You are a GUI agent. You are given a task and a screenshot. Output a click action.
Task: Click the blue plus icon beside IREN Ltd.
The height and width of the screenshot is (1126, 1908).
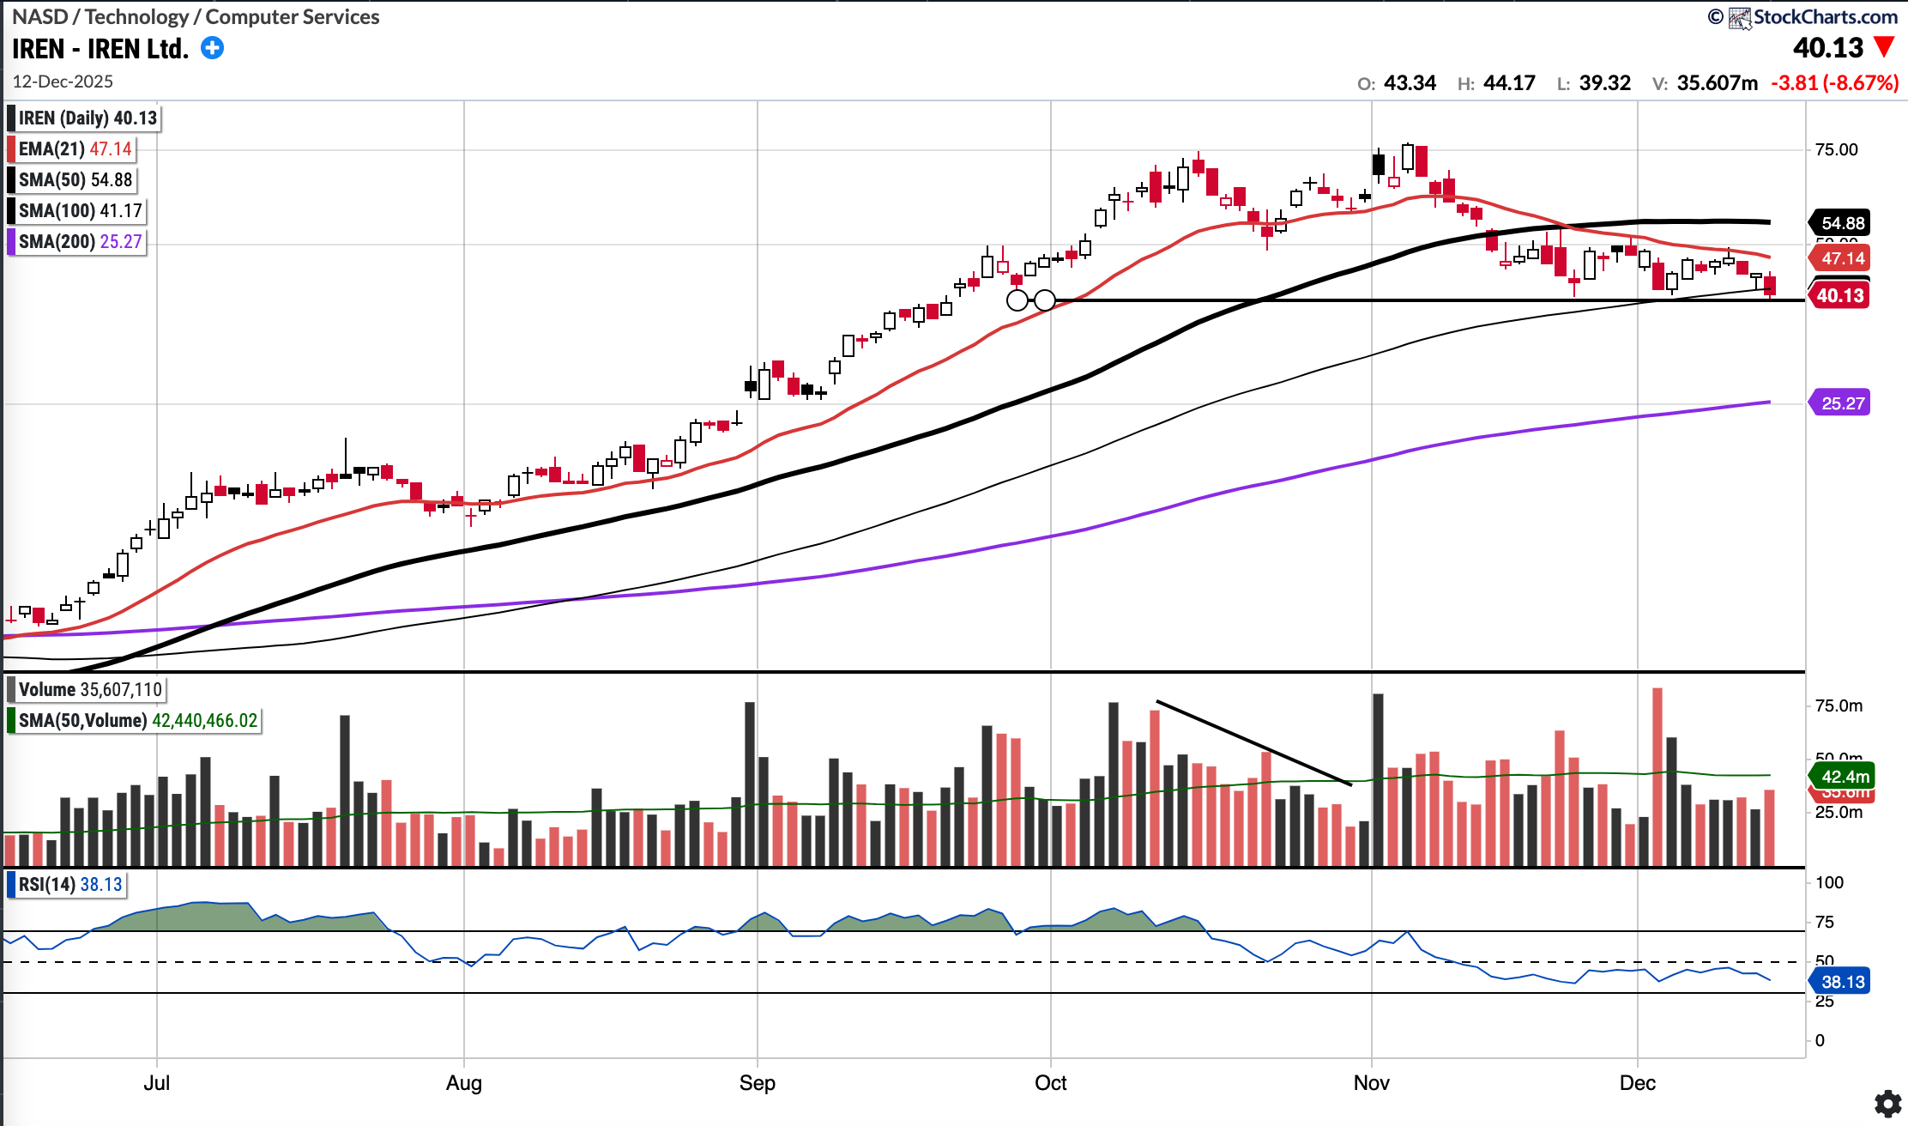[x=212, y=48]
